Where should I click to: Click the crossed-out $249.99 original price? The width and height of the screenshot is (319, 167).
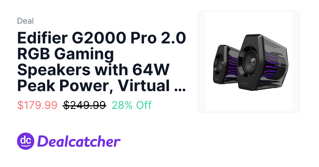(x=85, y=105)
